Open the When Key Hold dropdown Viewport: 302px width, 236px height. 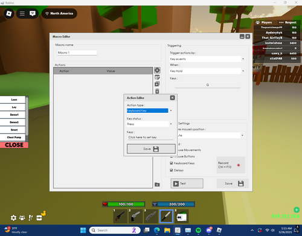243,71
